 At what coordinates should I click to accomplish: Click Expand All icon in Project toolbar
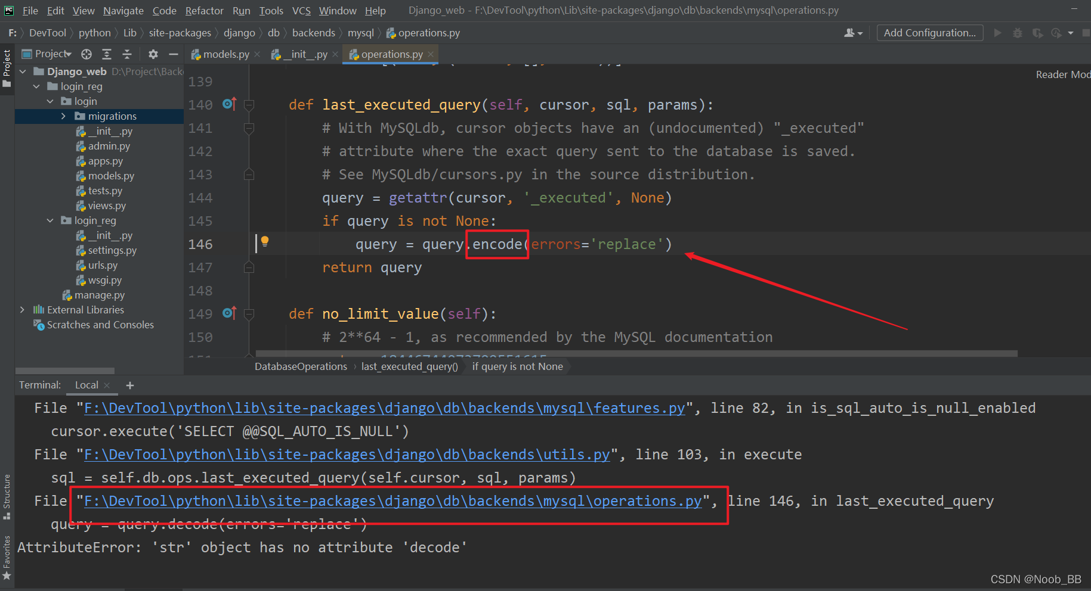(107, 54)
